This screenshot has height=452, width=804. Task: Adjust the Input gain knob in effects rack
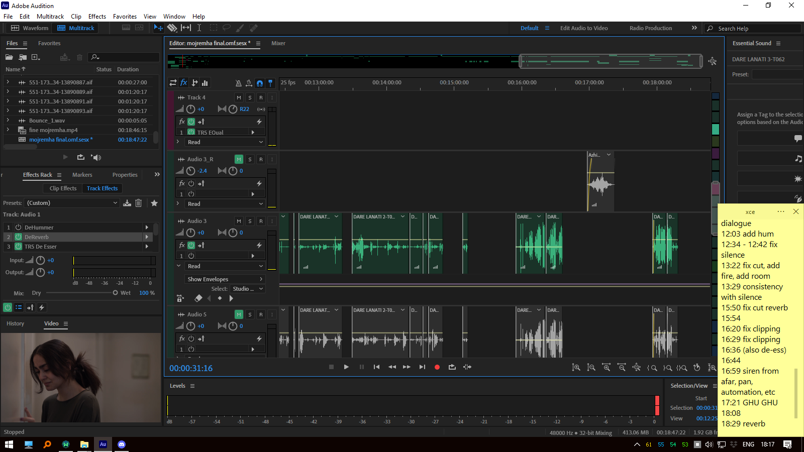(x=41, y=260)
